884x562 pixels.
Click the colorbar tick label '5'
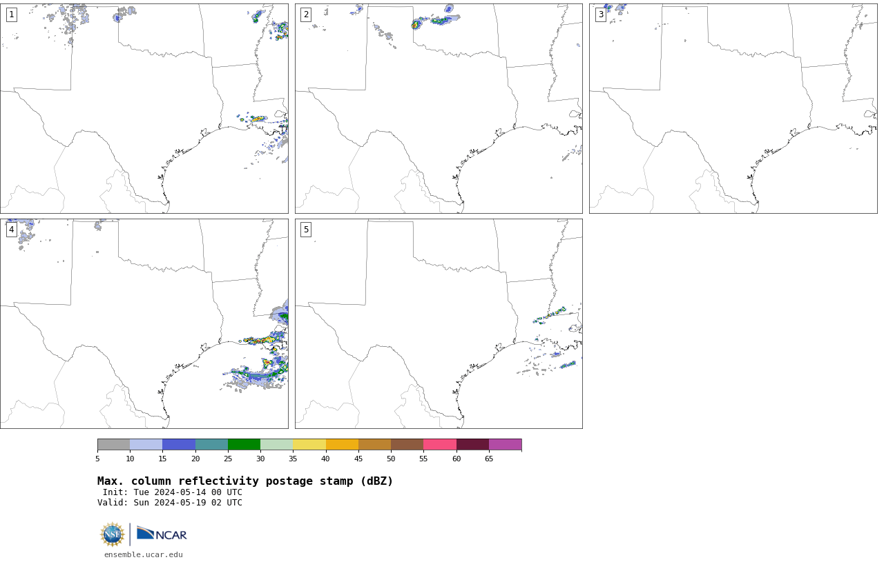pyautogui.click(x=97, y=459)
